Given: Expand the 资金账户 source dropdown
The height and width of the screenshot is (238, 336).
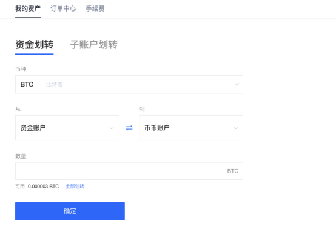Looking at the screenshot, I should (67, 128).
